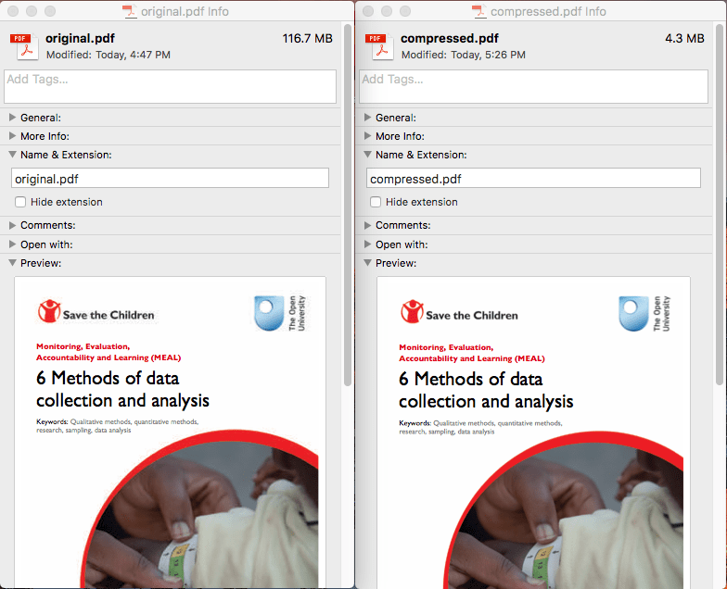Image resolution: width=727 pixels, height=589 pixels.
Task: Click Modified: Today, 4:47 PM text
Action: (108, 55)
